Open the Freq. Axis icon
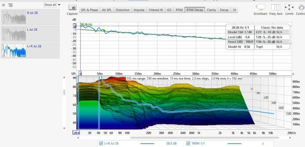305x147 pixels. click(276, 7)
